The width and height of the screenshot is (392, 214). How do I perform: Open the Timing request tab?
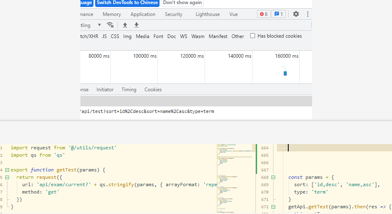(129, 90)
